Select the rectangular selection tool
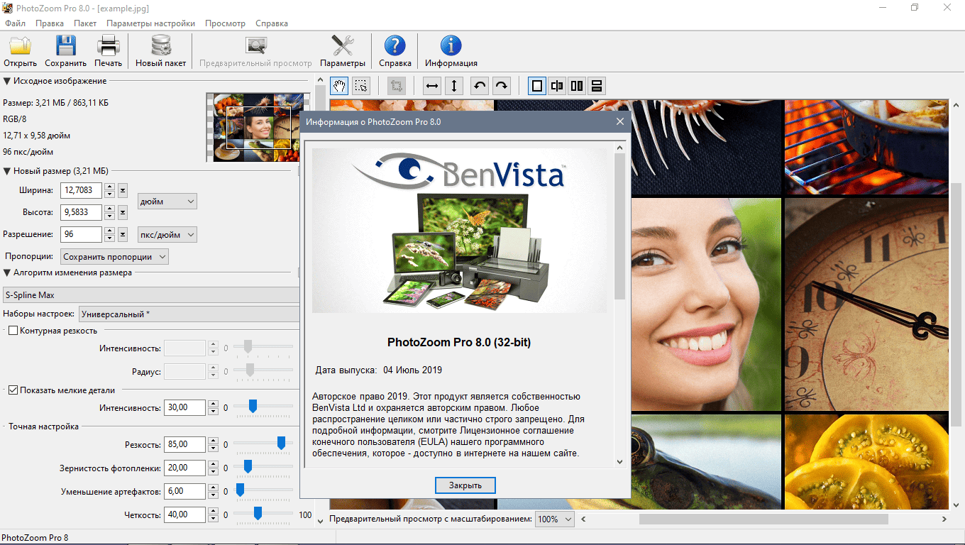965x545 pixels. 361,86
